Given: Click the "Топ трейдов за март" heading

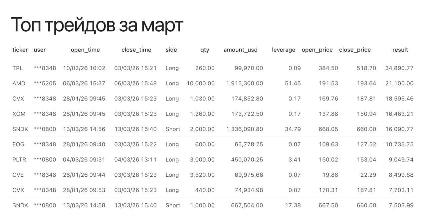Looking at the screenshot, I should point(97,25).
